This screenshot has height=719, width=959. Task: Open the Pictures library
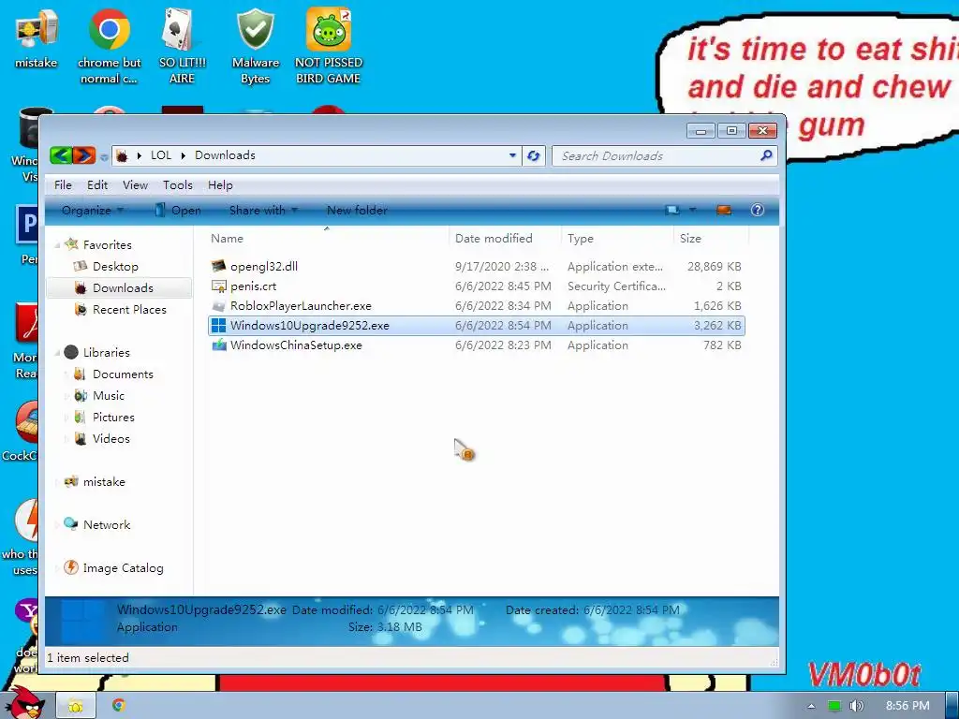click(x=113, y=418)
